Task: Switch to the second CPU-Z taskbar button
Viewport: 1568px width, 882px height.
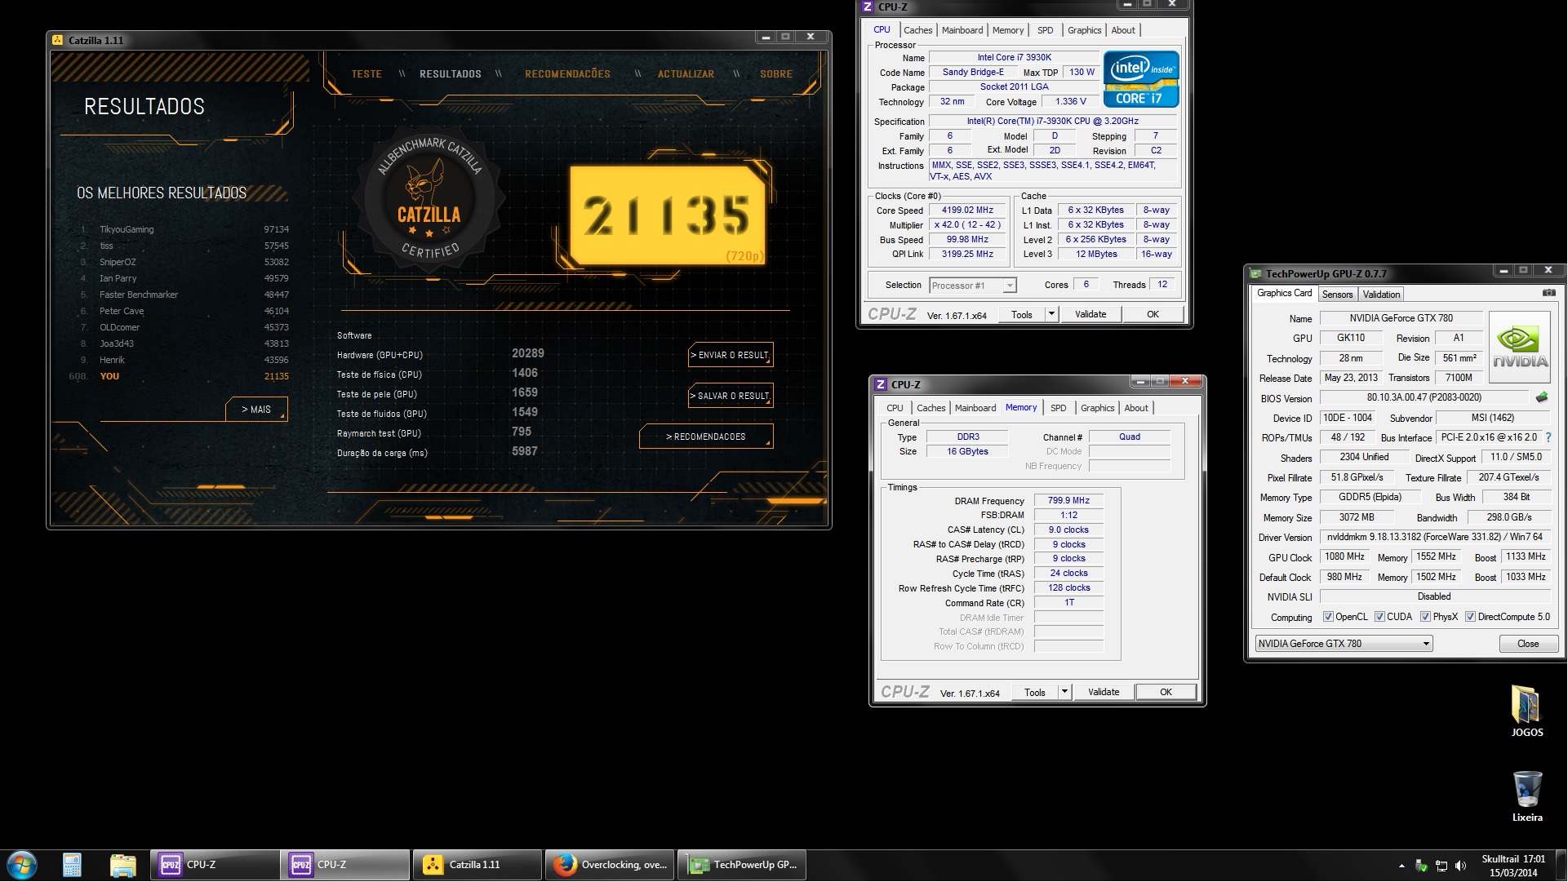Action: [345, 865]
